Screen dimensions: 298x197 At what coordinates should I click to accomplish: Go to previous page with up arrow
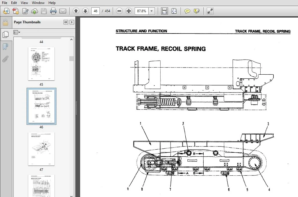pos(76,11)
